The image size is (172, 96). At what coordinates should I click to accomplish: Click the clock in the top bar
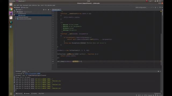pos(88,1)
